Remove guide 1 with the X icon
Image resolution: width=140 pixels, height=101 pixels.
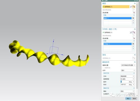coord(133,44)
